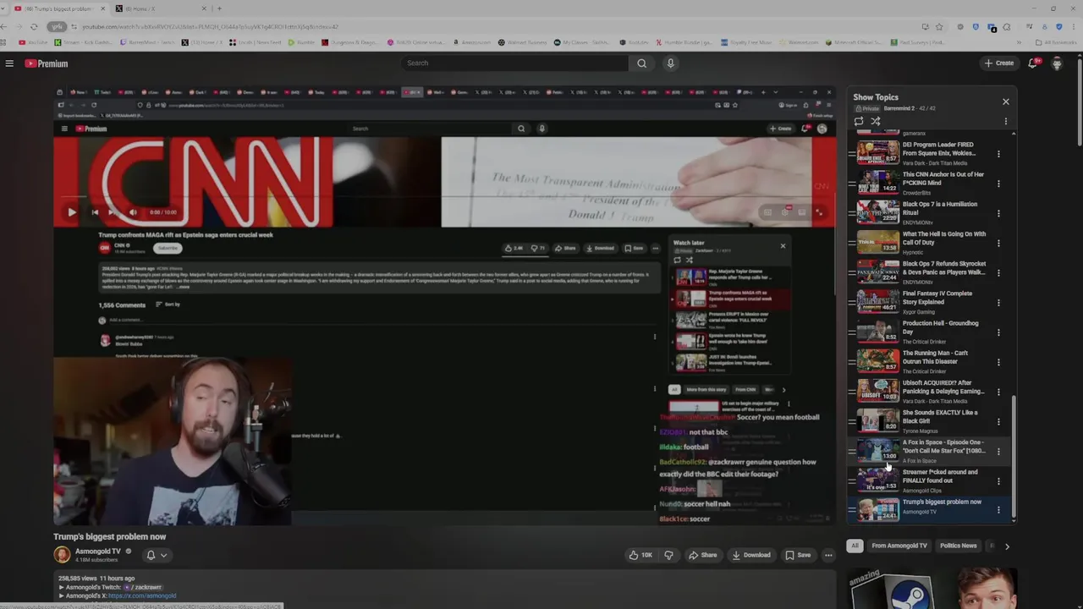Open options for This CNN Anchor video
The image size is (1083, 609).
(998, 184)
